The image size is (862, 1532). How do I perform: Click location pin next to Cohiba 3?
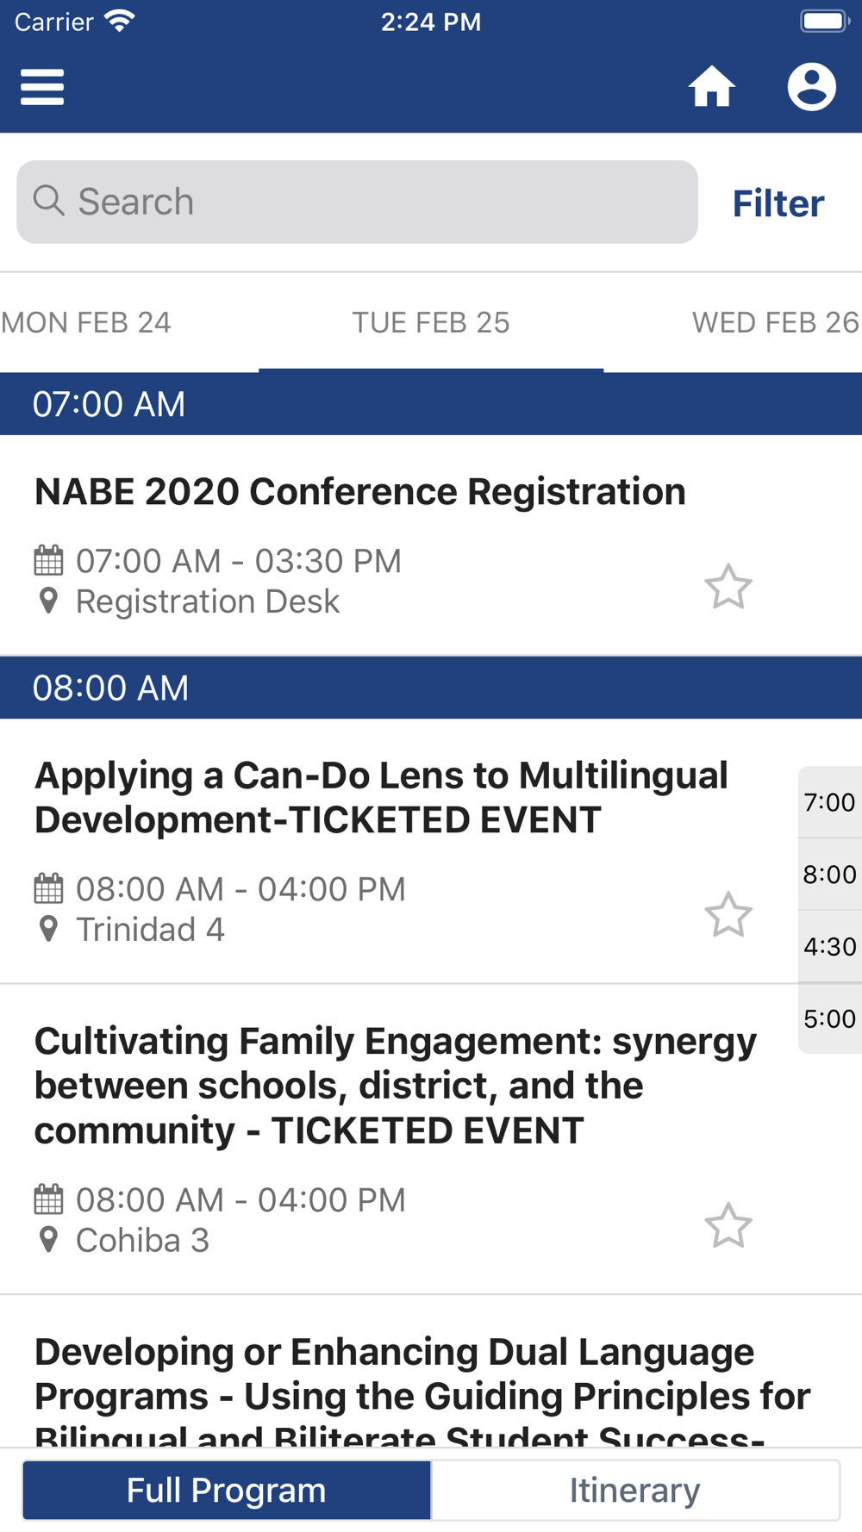pyautogui.click(x=49, y=1240)
